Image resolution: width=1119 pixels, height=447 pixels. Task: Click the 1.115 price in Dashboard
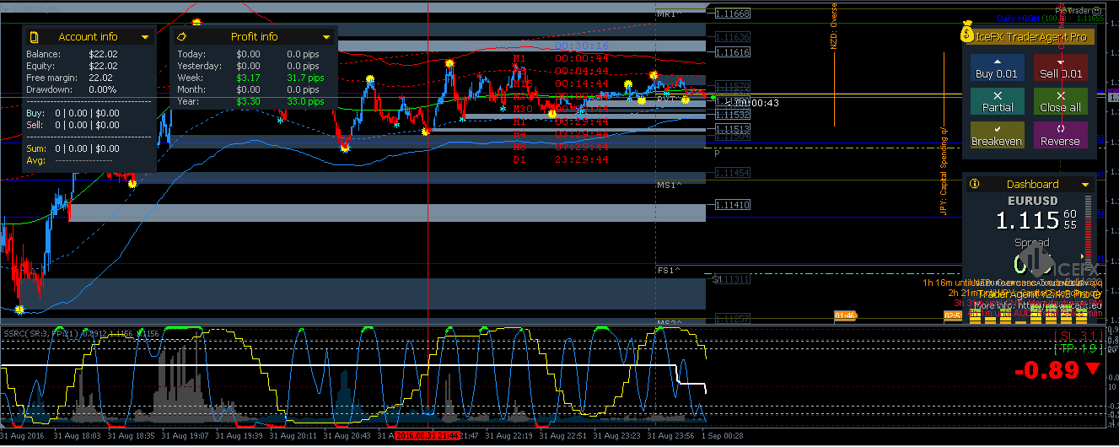point(1027,221)
